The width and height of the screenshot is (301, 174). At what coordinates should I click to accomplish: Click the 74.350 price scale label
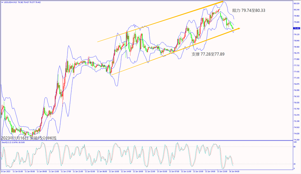coord(296,140)
